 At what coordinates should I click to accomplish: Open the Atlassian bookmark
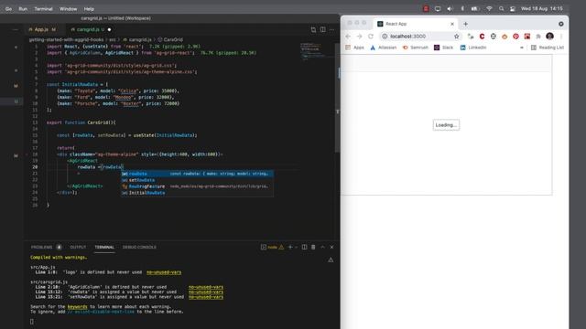coord(384,48)
